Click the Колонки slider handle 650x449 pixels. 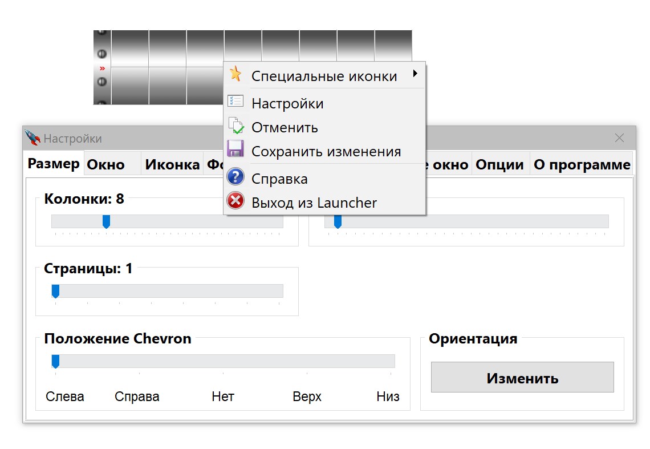(105, 221)
